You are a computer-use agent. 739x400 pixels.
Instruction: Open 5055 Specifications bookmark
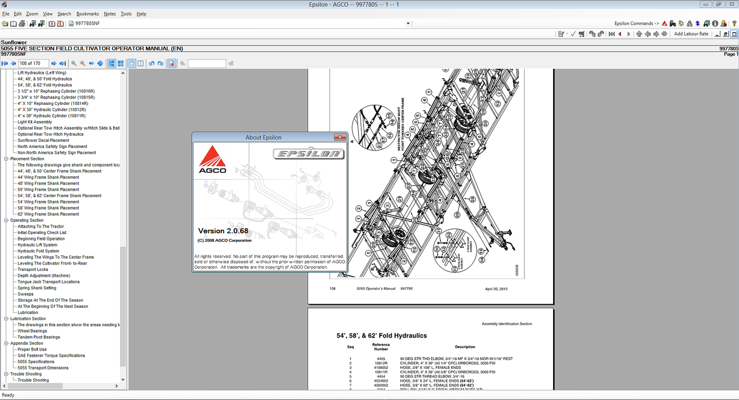[x=36, y=362]
